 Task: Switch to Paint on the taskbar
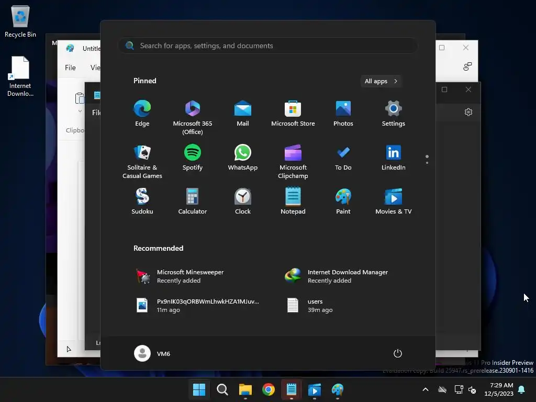click(338, 389)
